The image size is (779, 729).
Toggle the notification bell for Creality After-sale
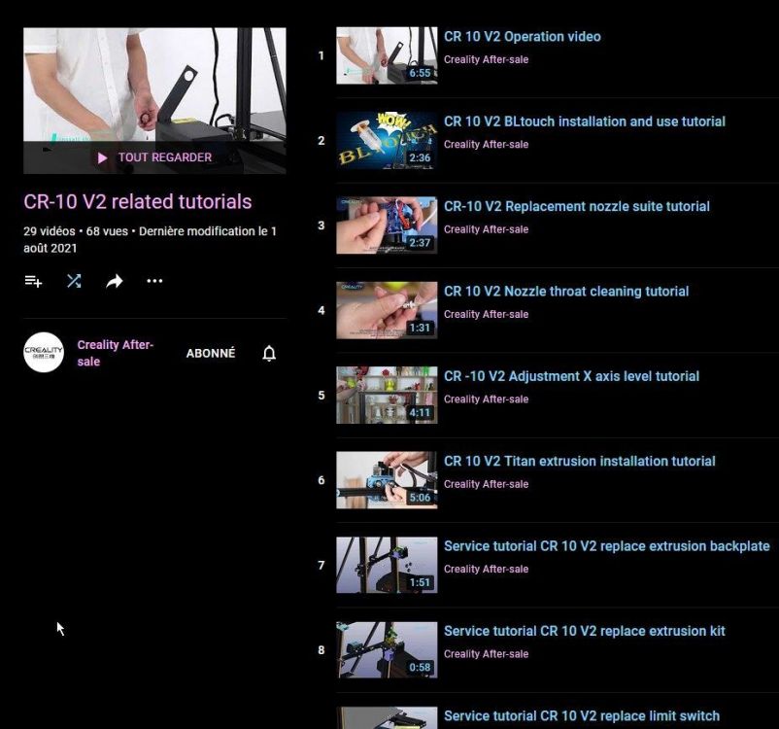pos(269,353)
